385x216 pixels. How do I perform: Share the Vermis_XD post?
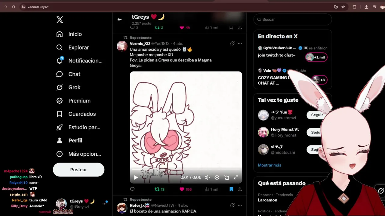pyautogui.click(x=240, y=189)
